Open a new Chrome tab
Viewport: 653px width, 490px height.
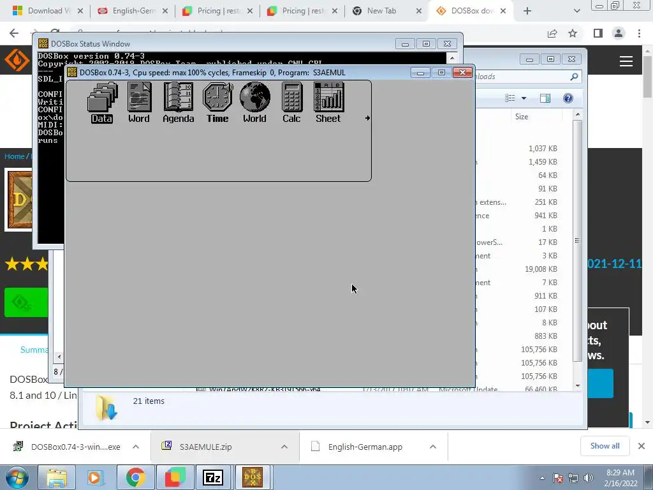[527, 11]
